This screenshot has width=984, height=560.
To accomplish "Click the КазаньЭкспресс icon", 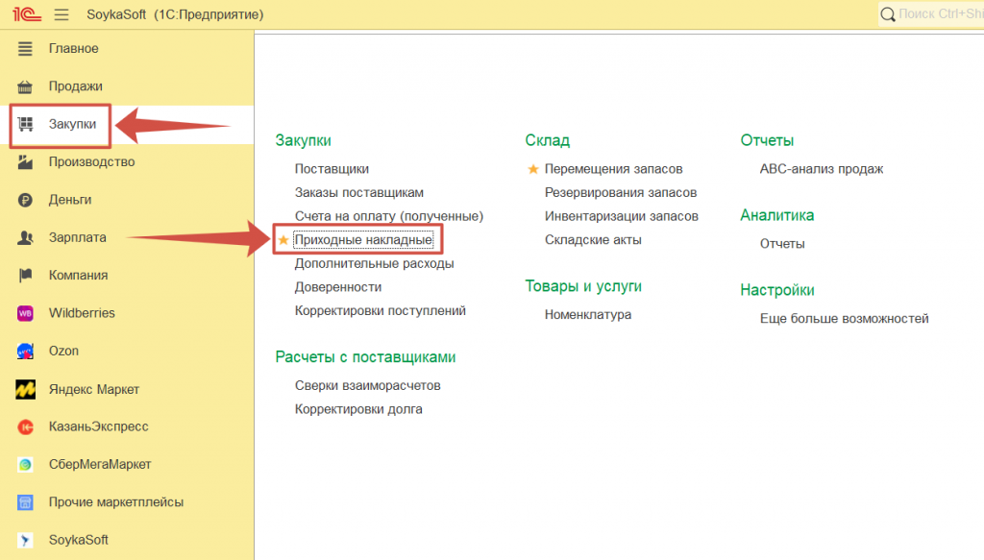I will click(x=26, y=426).
